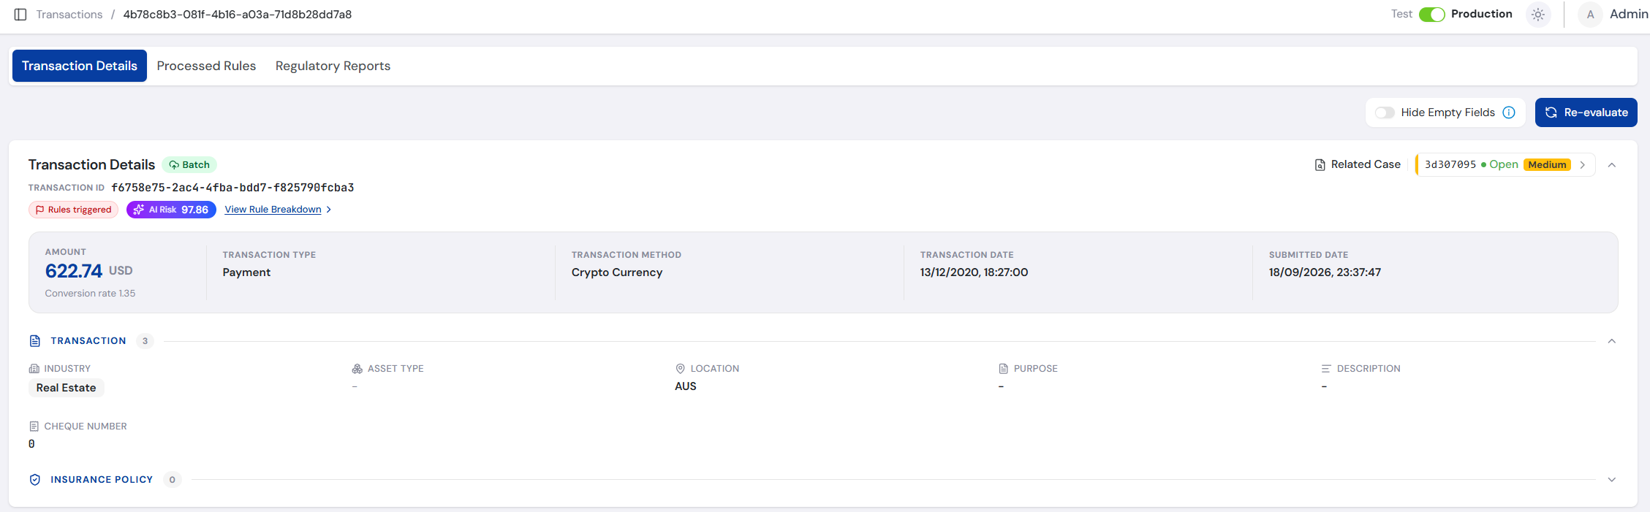Click the Industry building icon

tap(34, 369)
